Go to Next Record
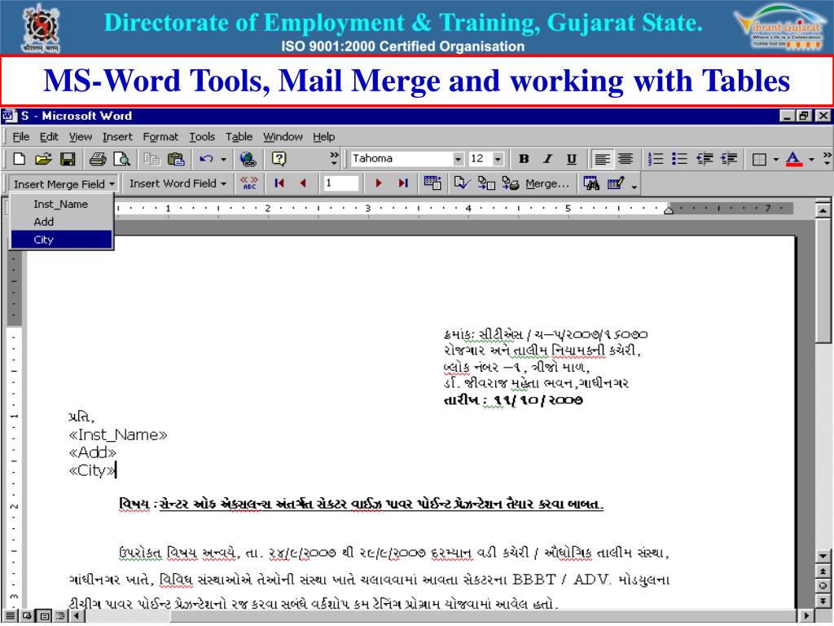Image resolution: width=834 pixels, height=626 pixels. [379, 183]
